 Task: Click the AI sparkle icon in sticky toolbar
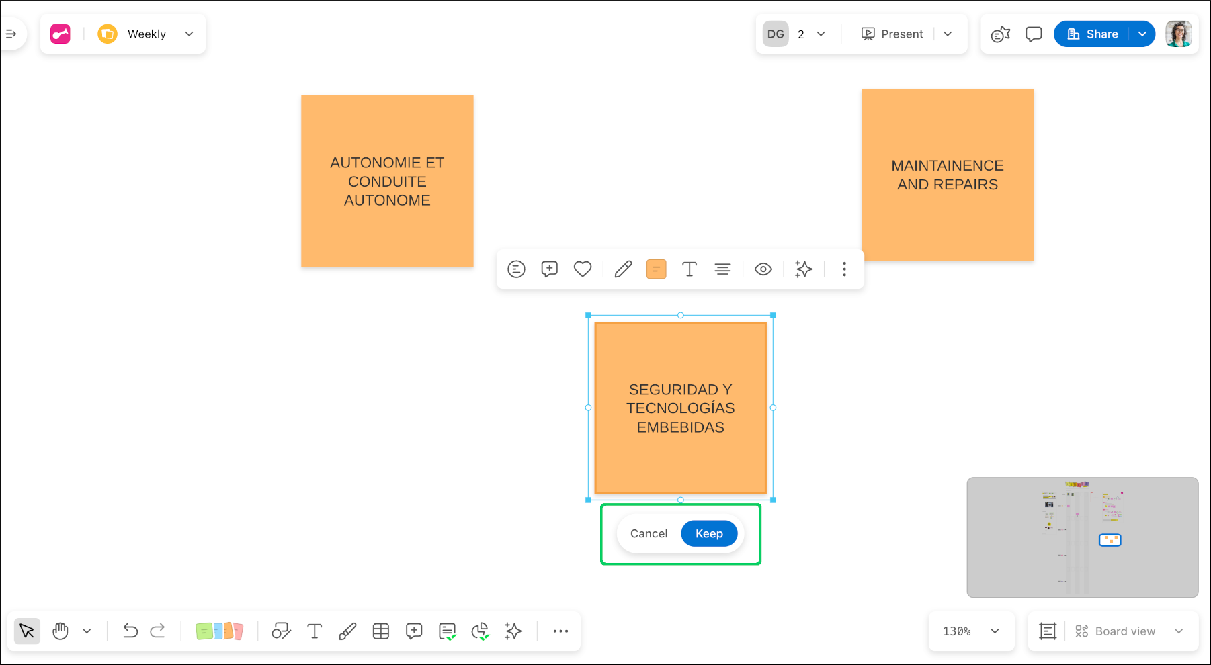coord(804,269)
